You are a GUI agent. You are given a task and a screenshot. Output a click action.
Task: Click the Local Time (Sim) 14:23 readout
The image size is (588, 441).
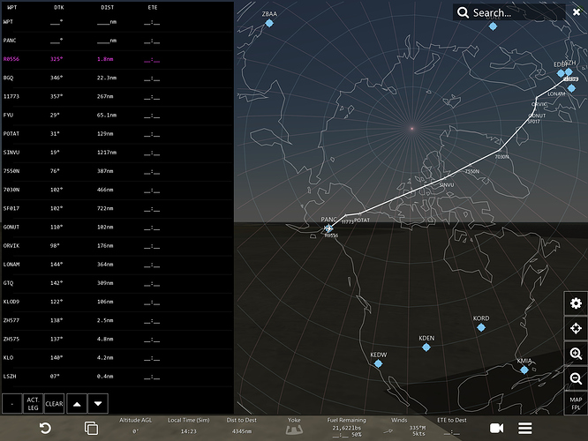click(189, 426)
